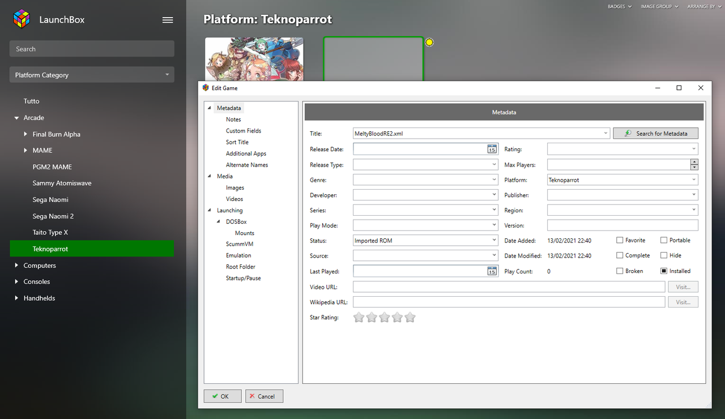Click the Title field with MeltyBloodRE2.xml
Screen dimensions: 725x419
click(481, 134)
